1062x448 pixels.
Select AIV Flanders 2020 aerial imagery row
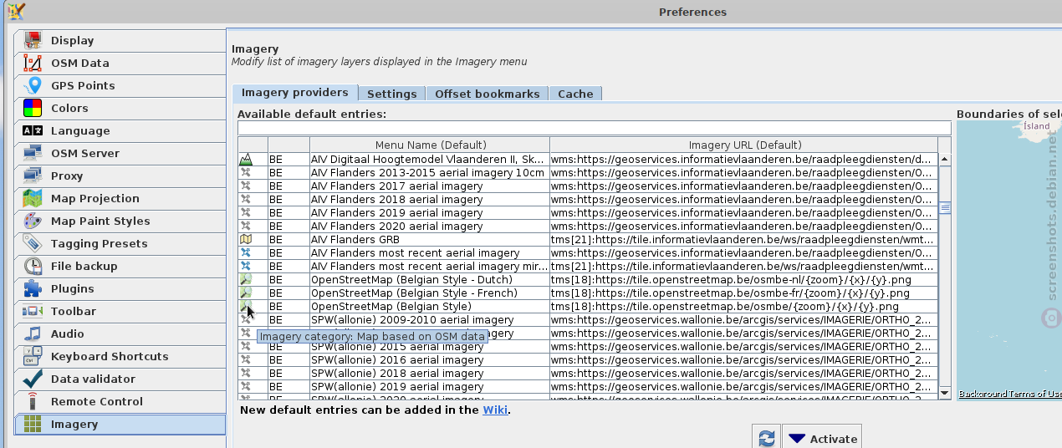(588, 226)
